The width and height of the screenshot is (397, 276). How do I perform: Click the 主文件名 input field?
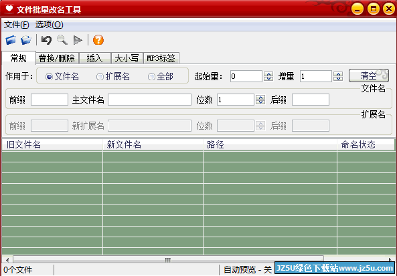tap(150, 100)
